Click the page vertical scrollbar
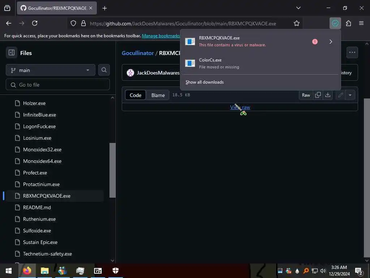 (x=367, y=177)
